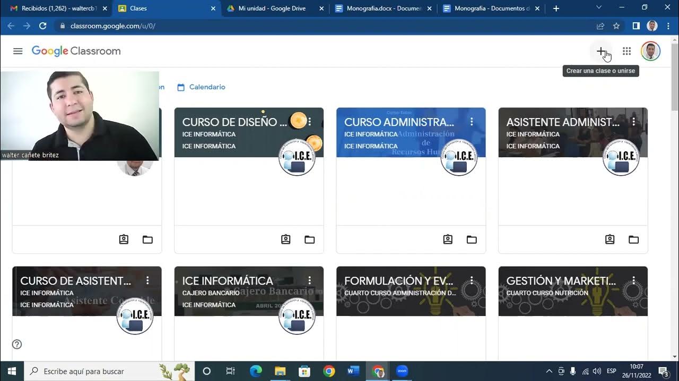Screen dimensions: 679x381
Task: Reload the Classroom page
Action: (43, 26)
